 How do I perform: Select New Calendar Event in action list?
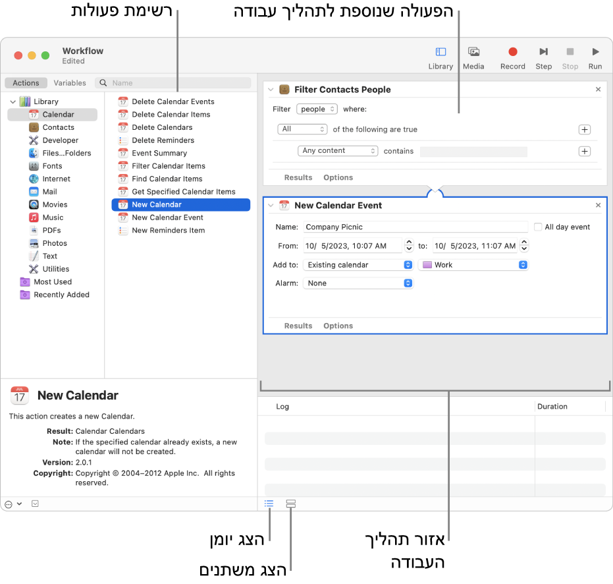click(181, 218)
